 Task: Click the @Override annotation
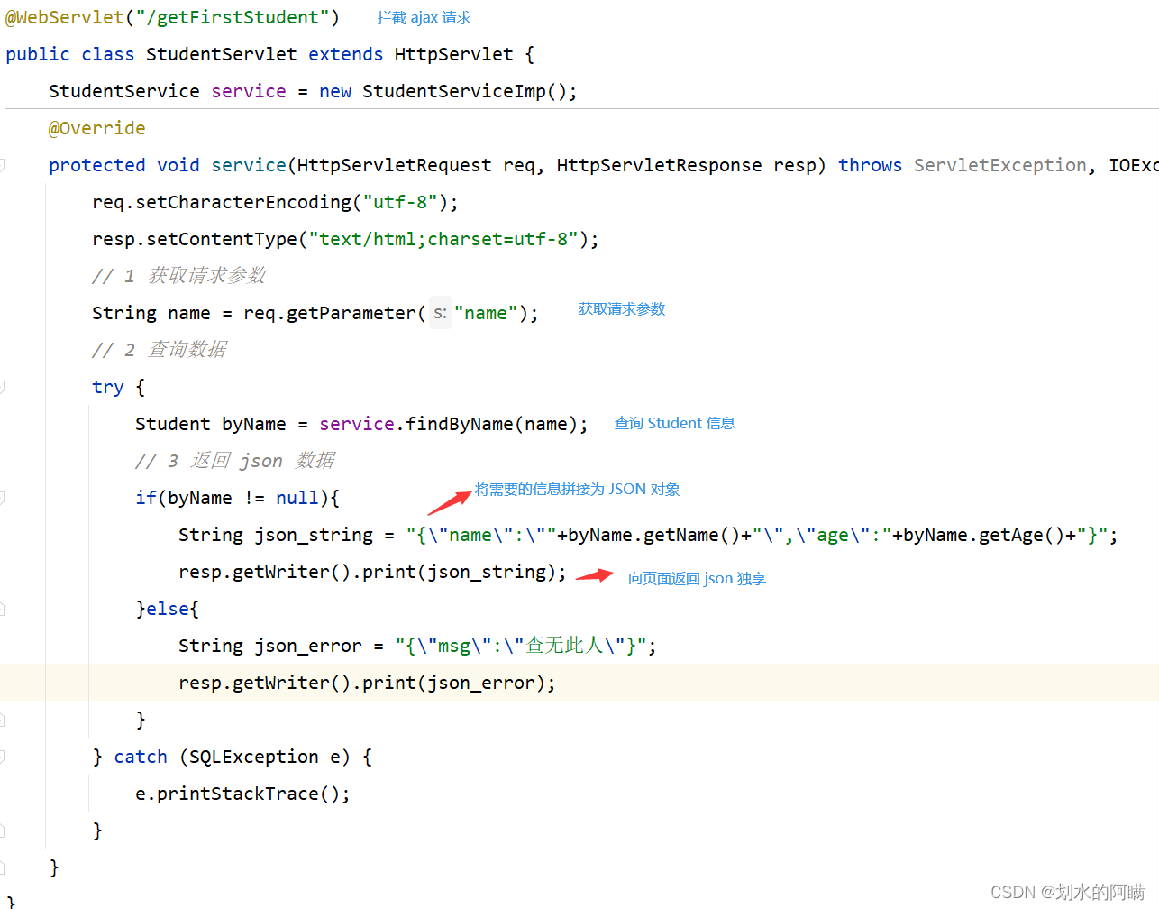(96, 128)
